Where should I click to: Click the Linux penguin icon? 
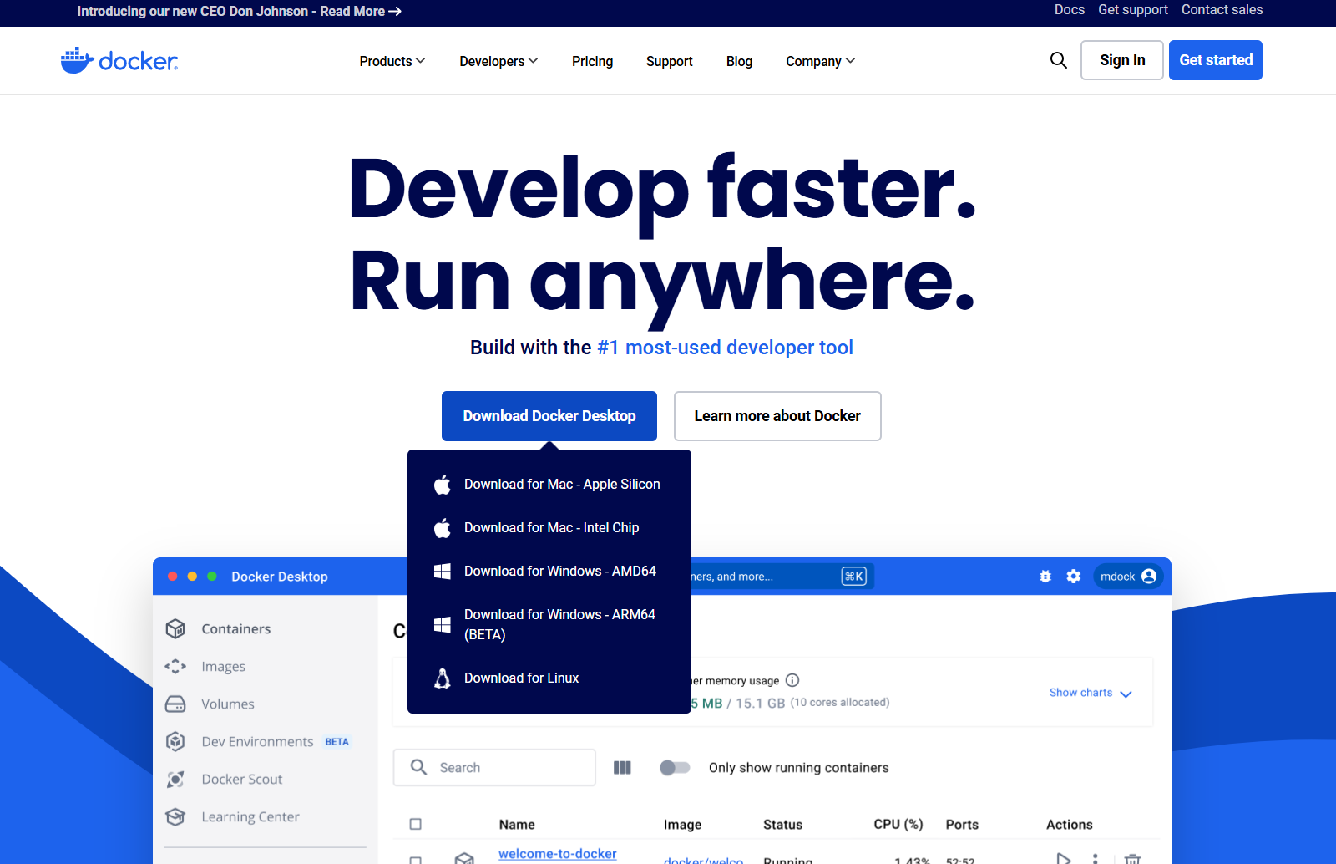[x=443, y=678]
